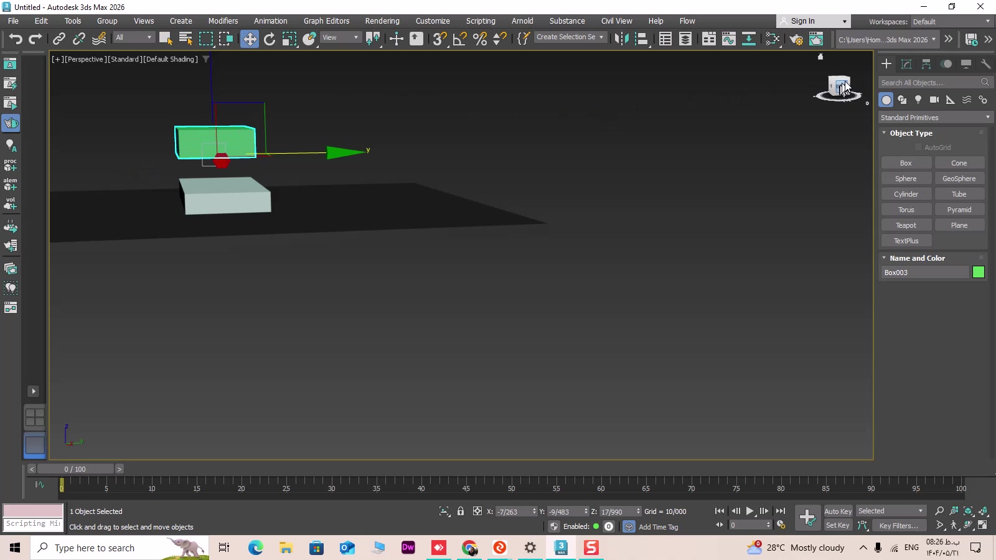Viewport: 996px width, 560px height.
Task: Click the Select and Move tool
Action: coord(249,39)
